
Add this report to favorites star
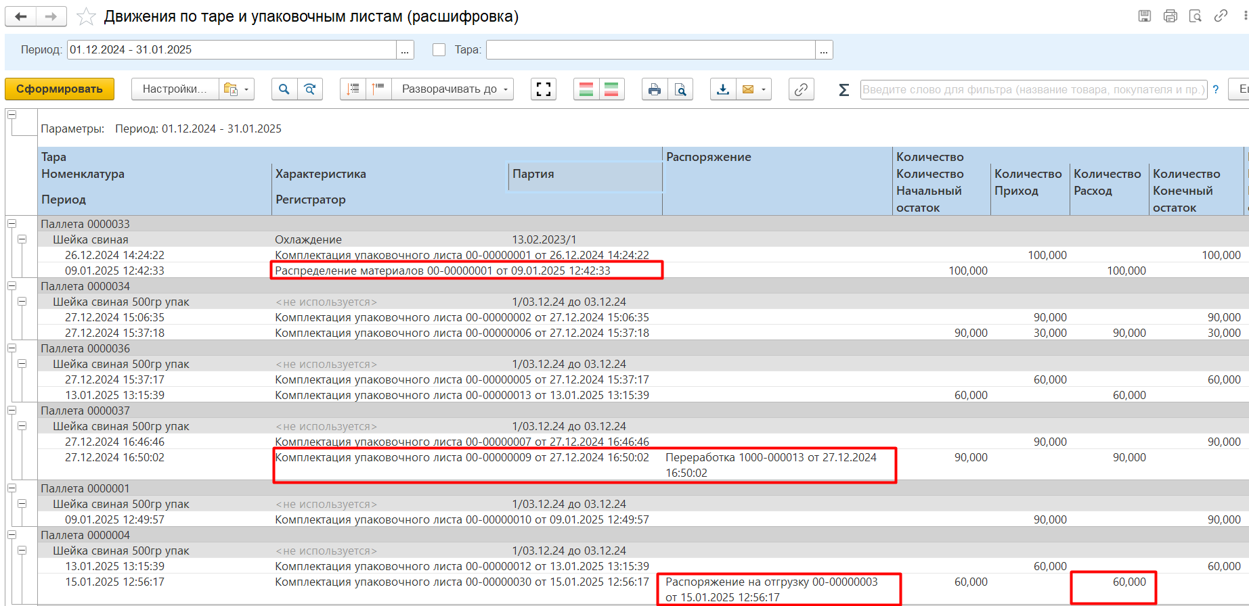coord(86,17)
